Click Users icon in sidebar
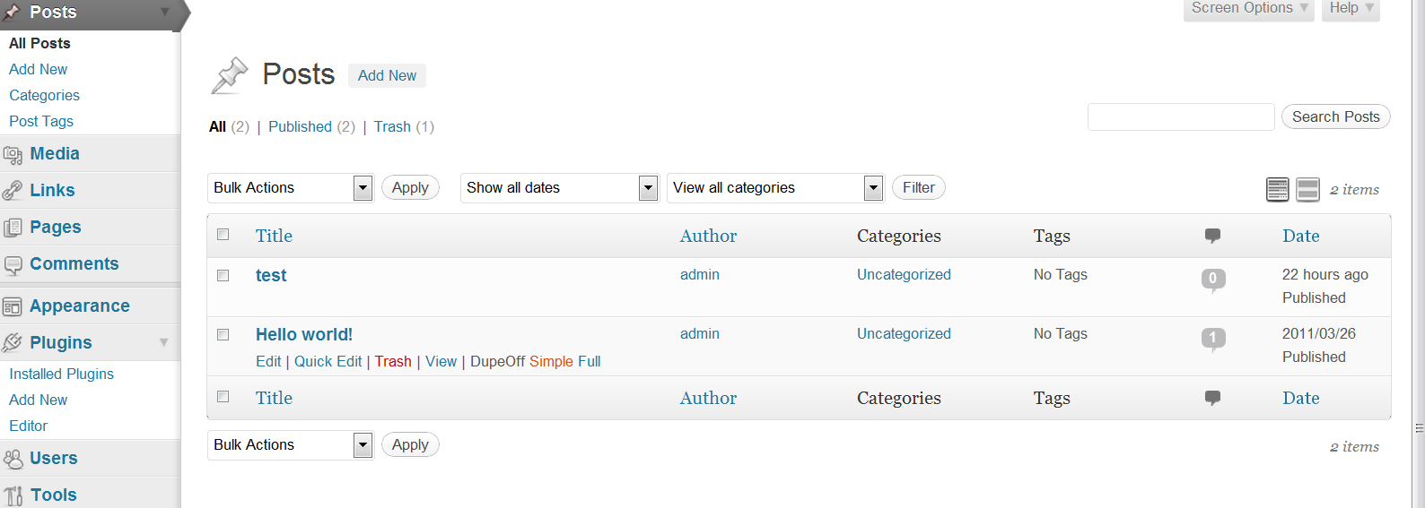 [x=13, y=459]
